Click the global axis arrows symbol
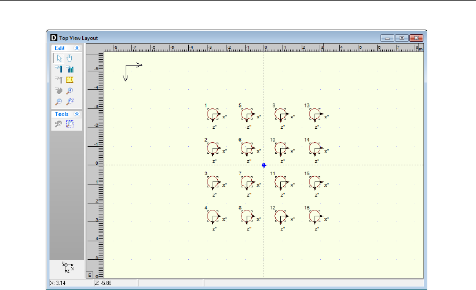 pos(133,72)
